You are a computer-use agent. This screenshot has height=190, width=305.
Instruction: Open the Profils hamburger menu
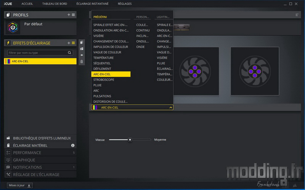[73, 15]
